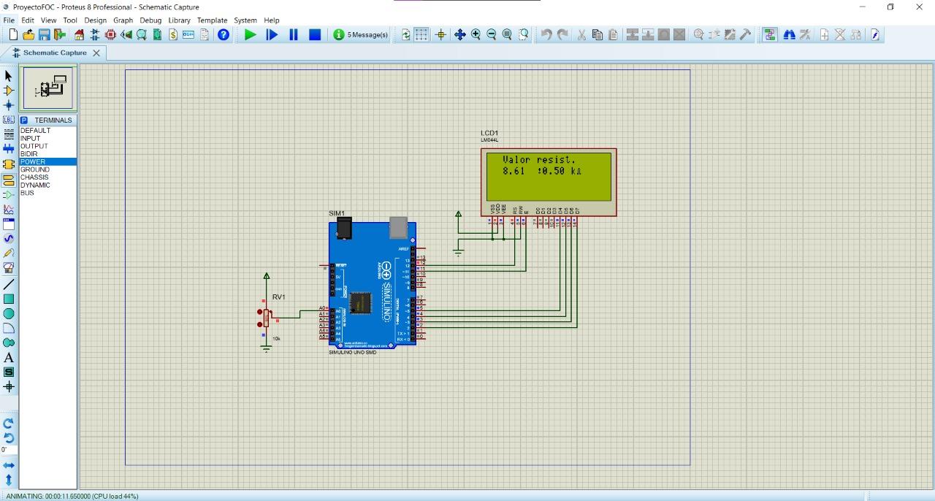Open a project with the folder icon
This screenshot has width=935, height=501.
28,34
